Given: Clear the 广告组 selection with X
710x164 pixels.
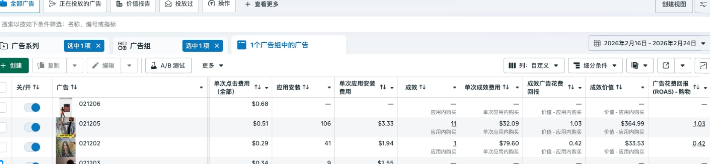Looking at the screenshot, I should pos(217,46).
